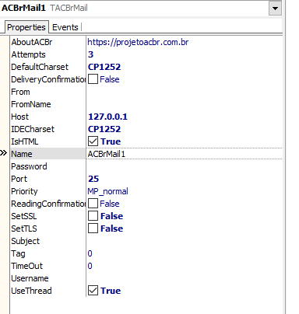
Task: Select the TimeOut property name
Action: point(26,266)
